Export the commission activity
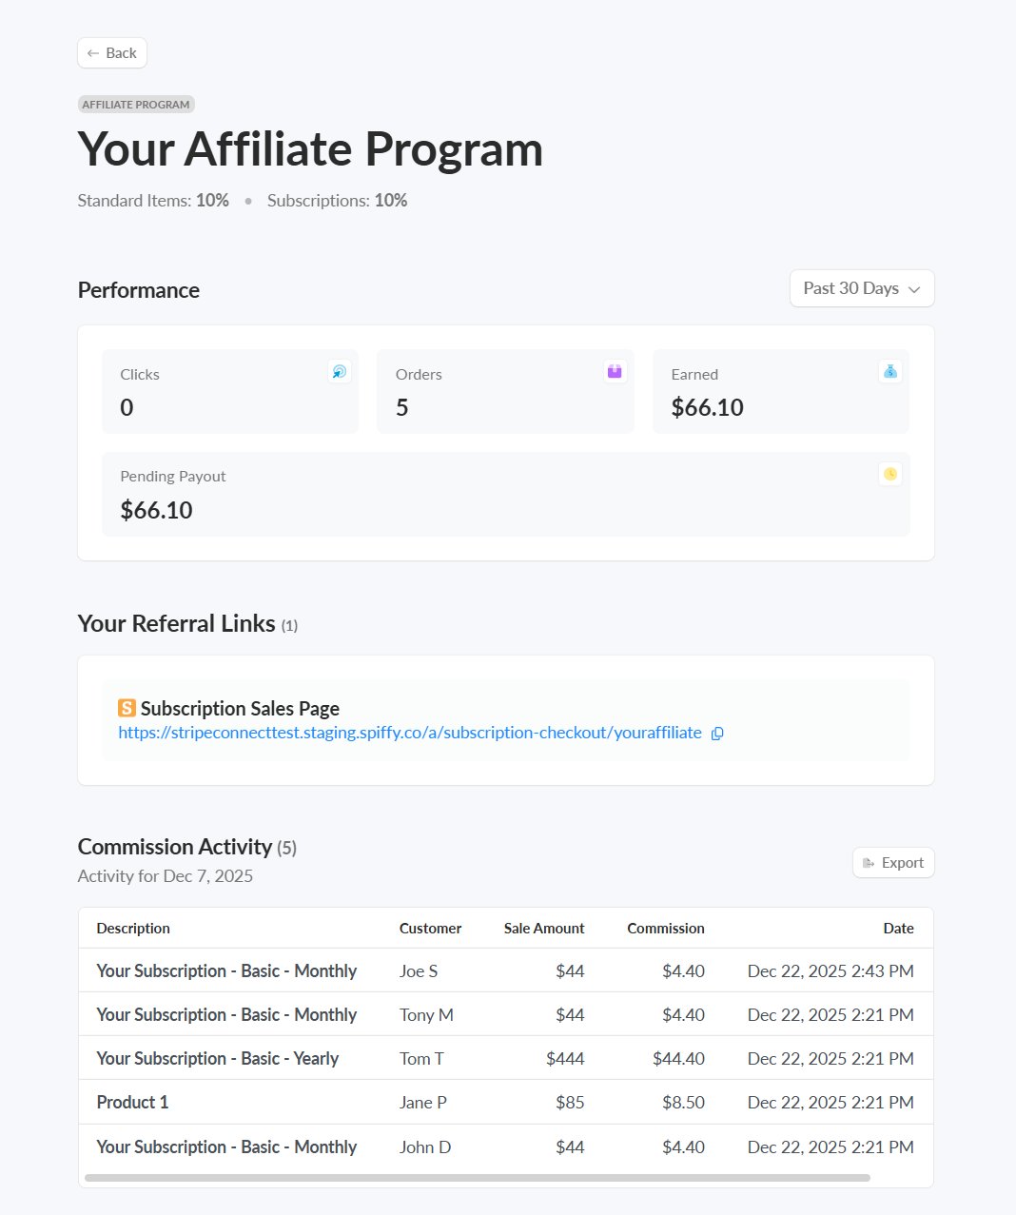Image resolution: width=1016 pixels, height=1215 pixels. [893, 863]
